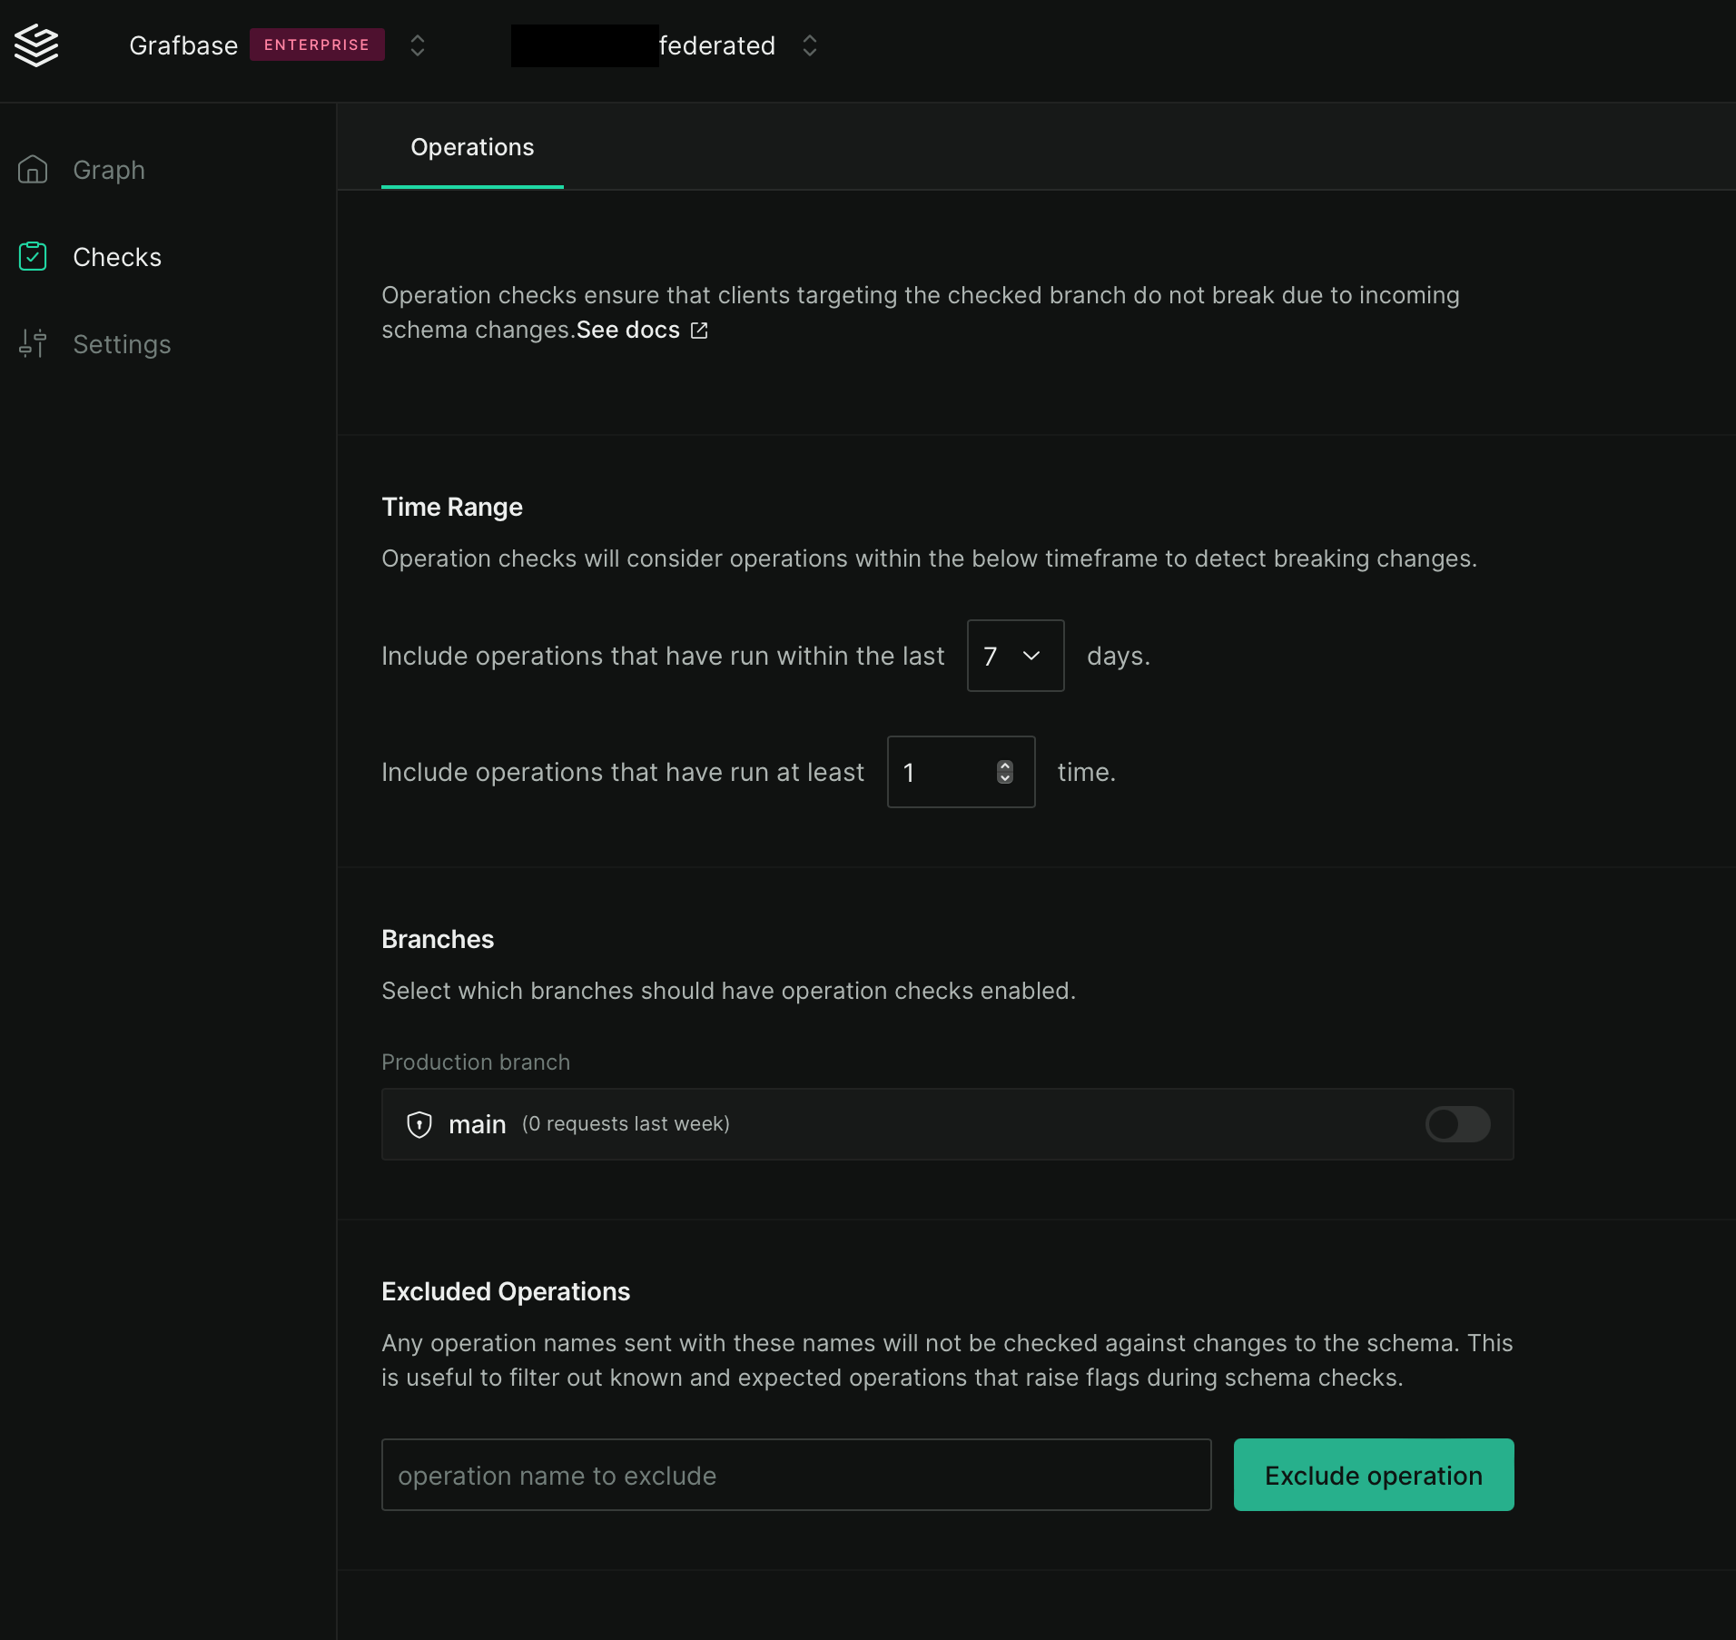Click the graph switcher chevron beside federated
Screen dimensions: 1736x1640
pyautogui.click(x=809, y=45)
